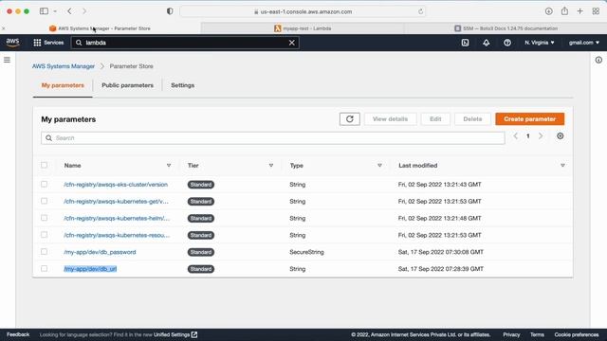The width and height of the screenshot is (607, 341).
Task: Select AWS Systems Manager browser tab
Action: pyautogui.click(x=100, y=28)
